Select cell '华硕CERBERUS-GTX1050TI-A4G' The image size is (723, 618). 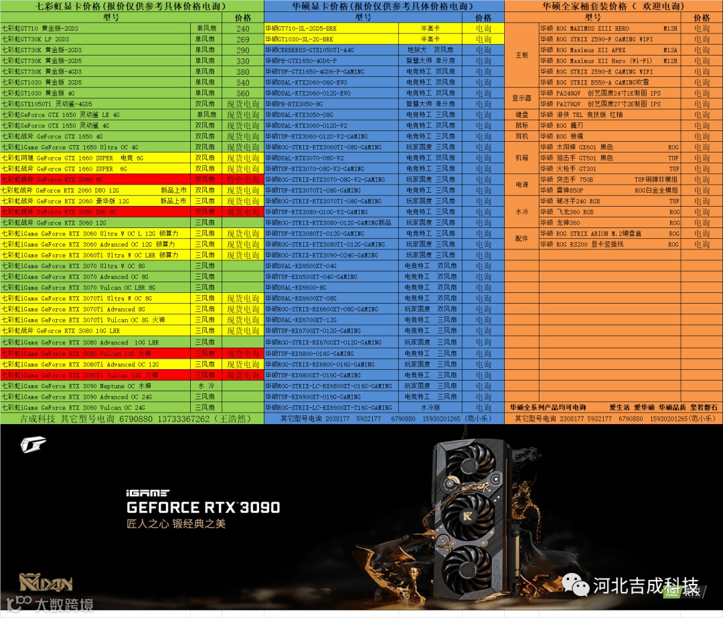[331, 49]
